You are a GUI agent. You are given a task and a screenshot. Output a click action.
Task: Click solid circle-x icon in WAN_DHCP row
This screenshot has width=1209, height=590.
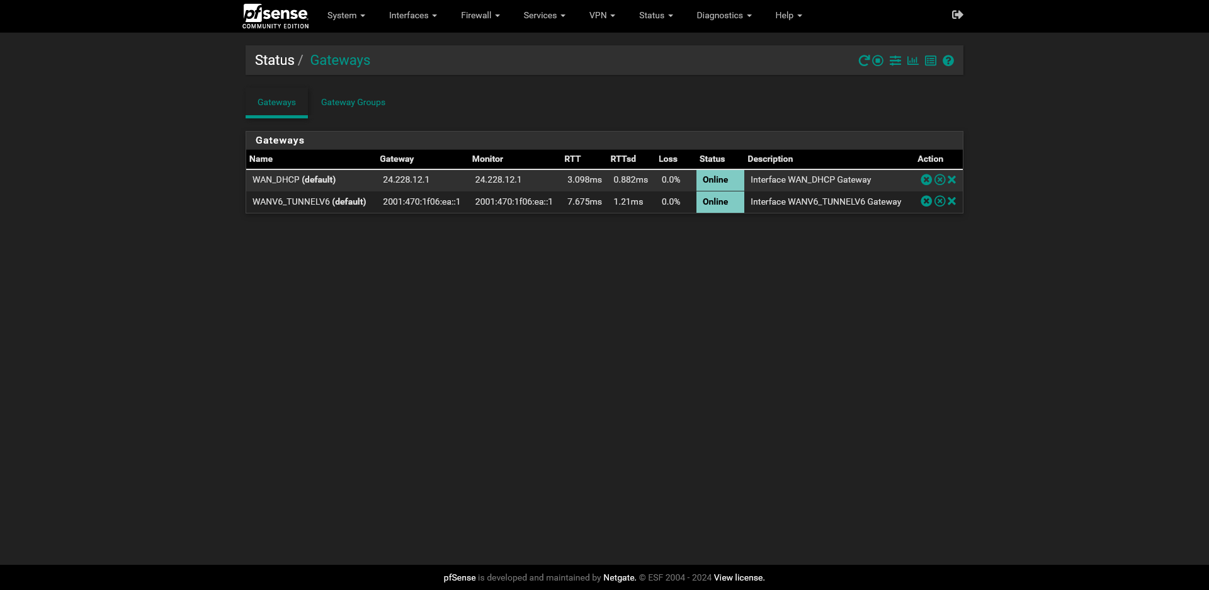click(x=926, y=179)
